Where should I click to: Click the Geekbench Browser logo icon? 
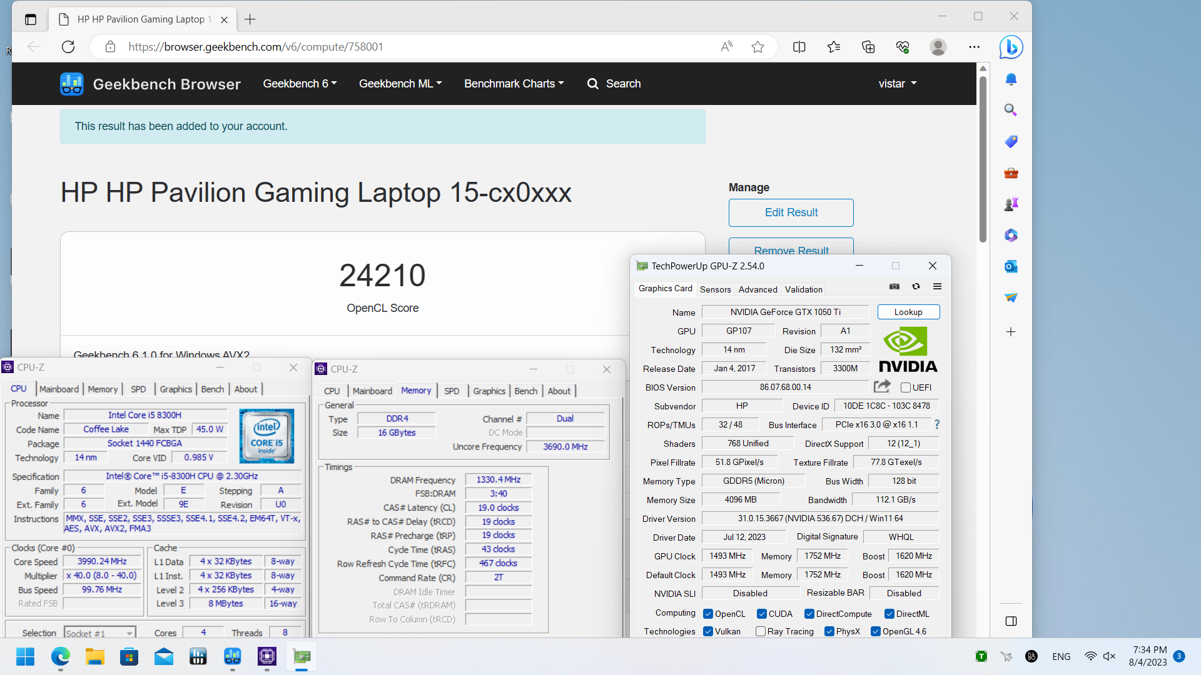click(72, 84)
